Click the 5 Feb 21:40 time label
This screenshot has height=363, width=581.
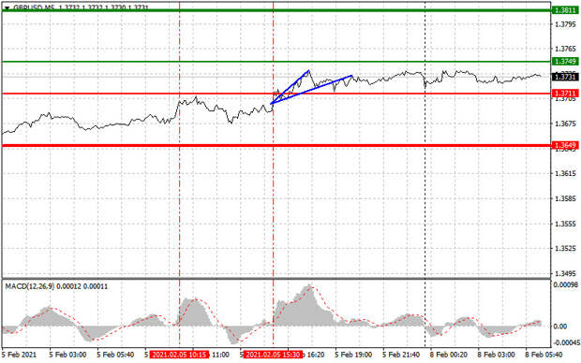[x=401, y=355]
